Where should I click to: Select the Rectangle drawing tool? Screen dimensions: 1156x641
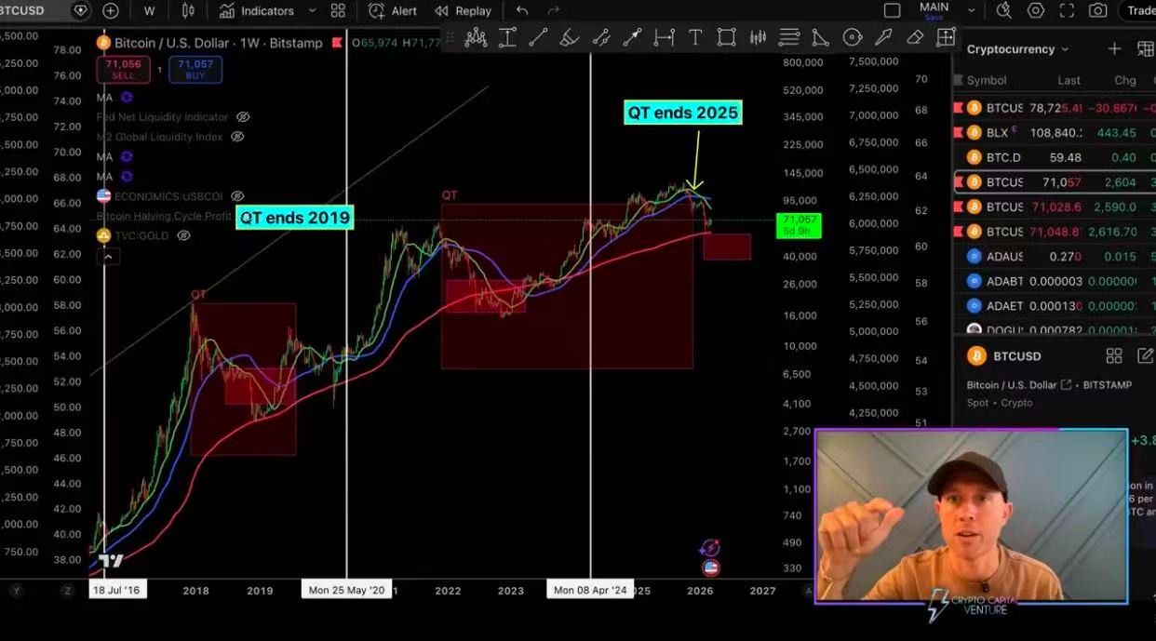pyautogui.click(x=727, y=37)
